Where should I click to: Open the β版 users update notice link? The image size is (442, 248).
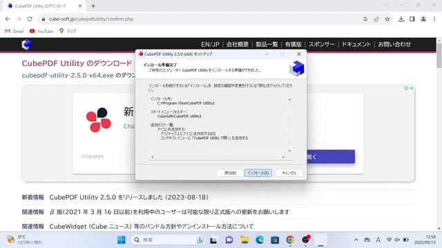(x=169, y=212)
